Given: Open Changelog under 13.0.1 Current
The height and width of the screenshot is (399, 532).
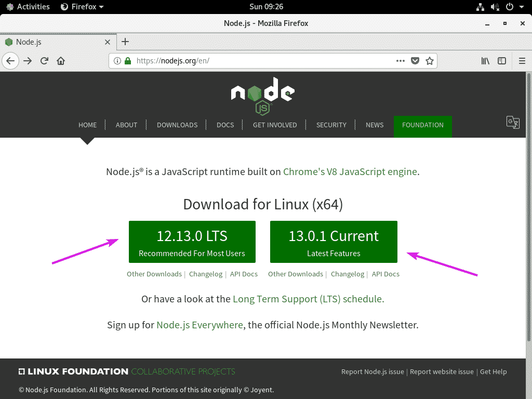Looking at the screenshot, I should tap(348, 274).
